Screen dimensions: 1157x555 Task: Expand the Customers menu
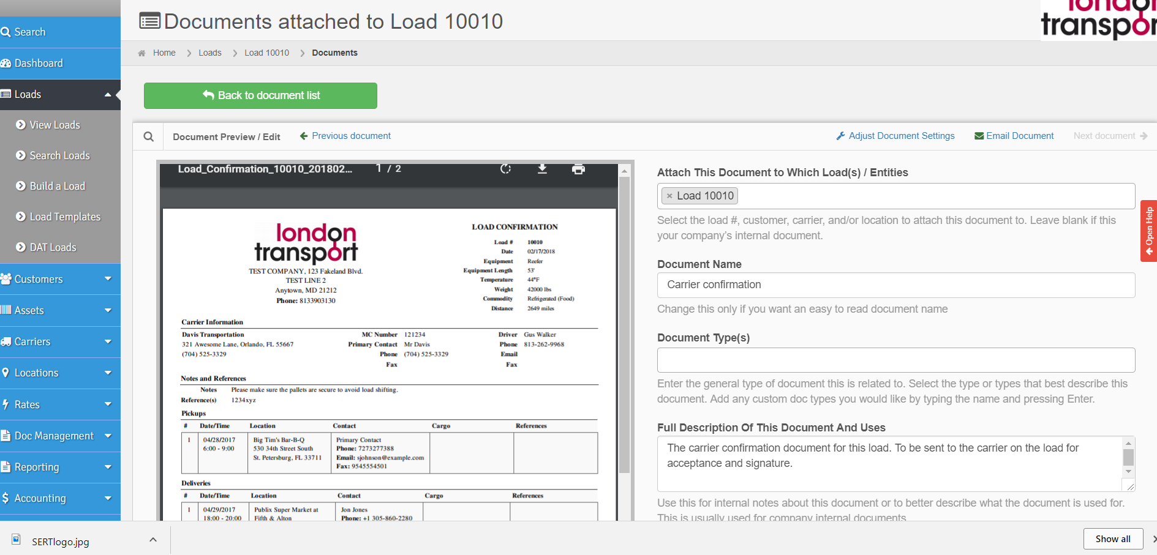[x=60, y=279]
